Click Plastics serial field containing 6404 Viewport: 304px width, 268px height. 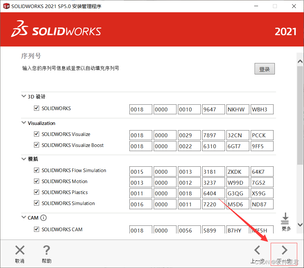(x=213, y=193)
